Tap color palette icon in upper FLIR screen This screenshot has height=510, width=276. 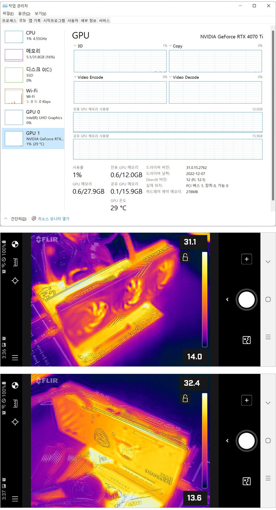tap(15, 244)
